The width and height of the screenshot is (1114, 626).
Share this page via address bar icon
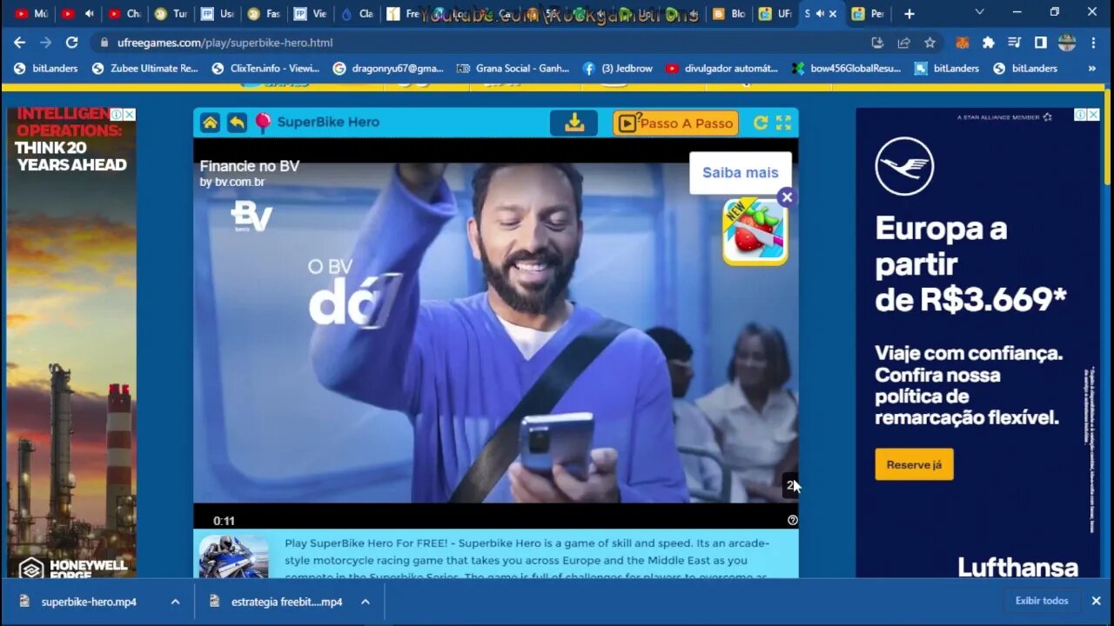pyautogui.click(x=903, y=42)
